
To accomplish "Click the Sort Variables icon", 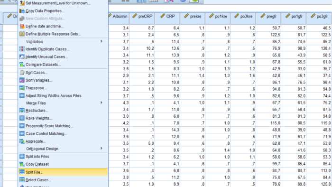I will 22,80.
